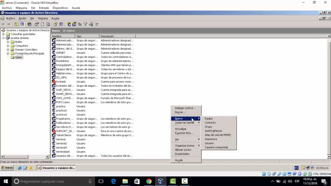
Task: Choose Grupo from the Nuevo submenu
Action: coord(208,127)
